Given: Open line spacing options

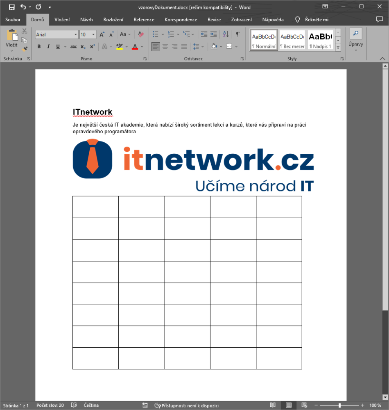Looking at the screenshot, I should coord(199,47).
